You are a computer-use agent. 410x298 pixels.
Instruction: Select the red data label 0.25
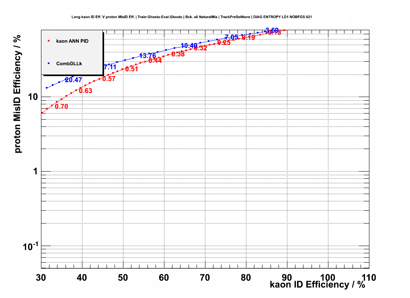(224, 43)
